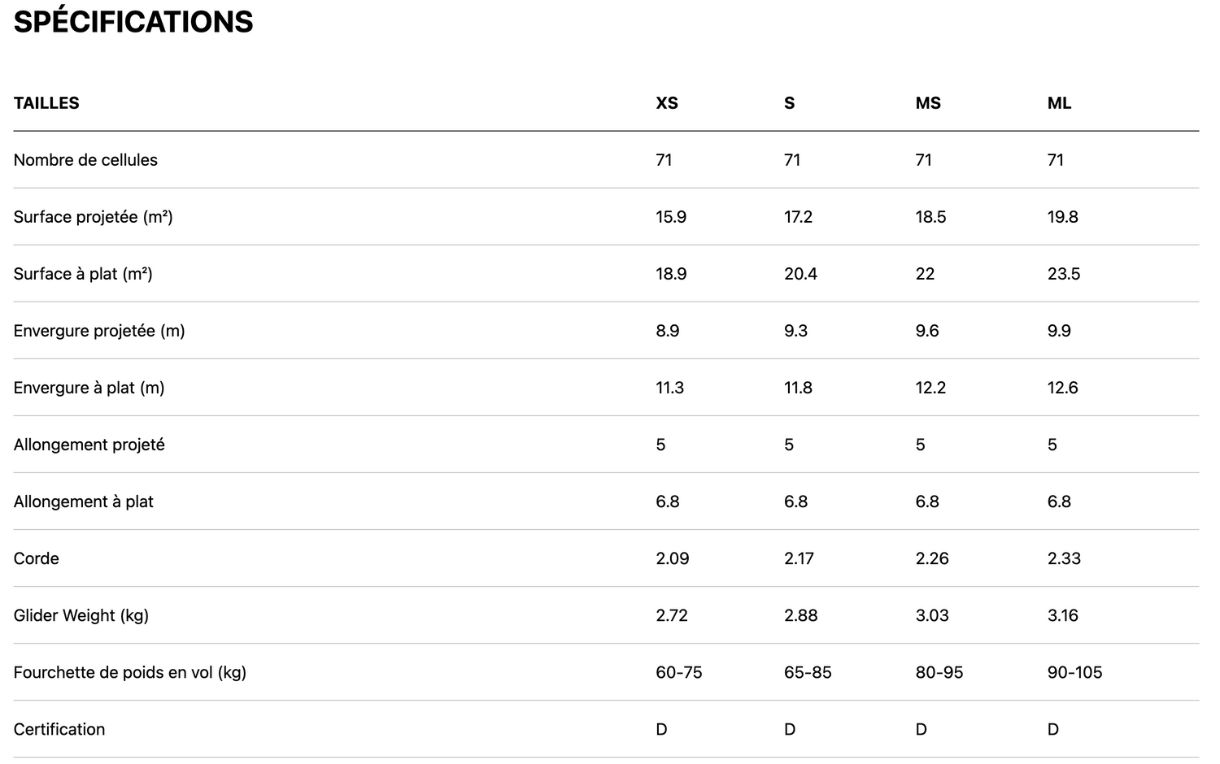Click the SPÉCIFICATIONS heading
1220x764 pixels.
pyautogui.click(x=133, y=22)
